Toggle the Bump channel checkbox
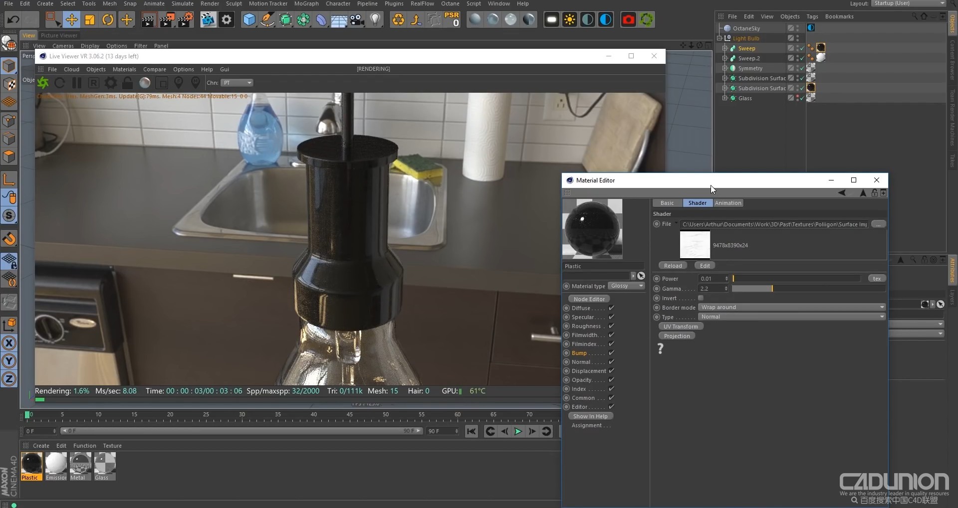This screenshot has height=508, width=958. [611, 352]
